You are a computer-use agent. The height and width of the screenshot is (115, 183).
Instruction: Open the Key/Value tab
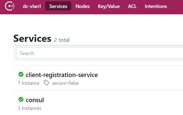pyautogui.click(x=109, y=6)
